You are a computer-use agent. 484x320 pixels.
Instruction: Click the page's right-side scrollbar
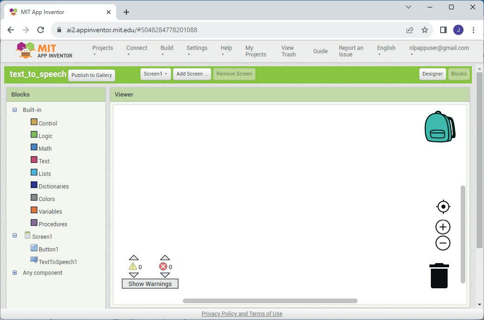(x=479, y=160)
